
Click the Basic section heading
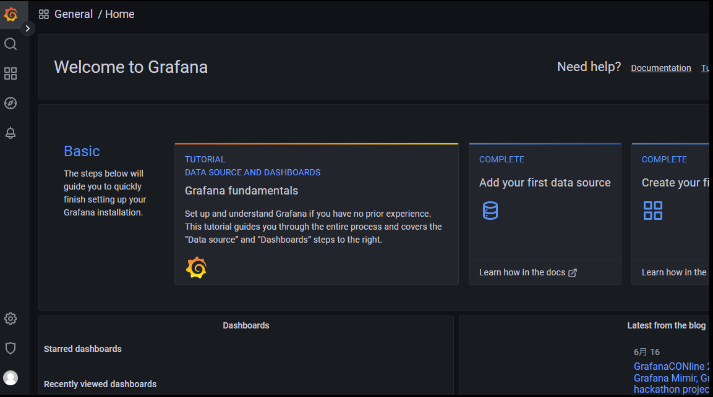tap(82, 151)
